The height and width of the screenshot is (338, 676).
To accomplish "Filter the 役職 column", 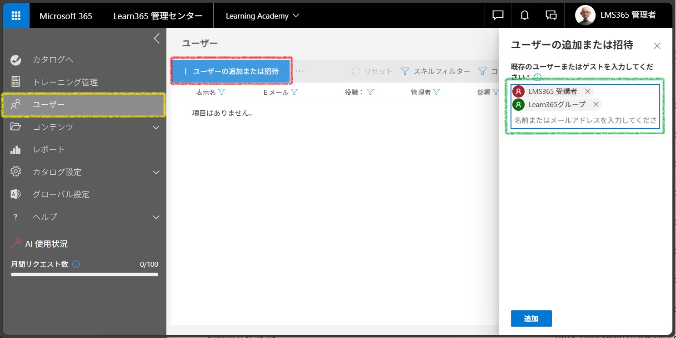I will coord(370,92).
